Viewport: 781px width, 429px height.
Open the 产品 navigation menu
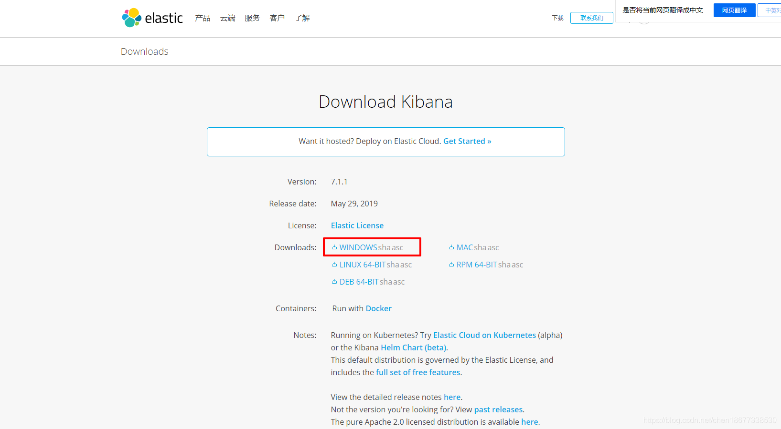203,18
